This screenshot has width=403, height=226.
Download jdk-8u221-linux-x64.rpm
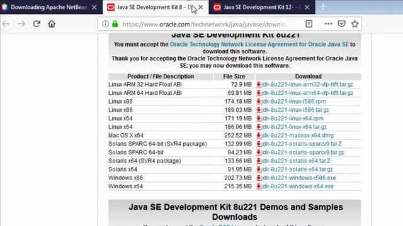292,119
